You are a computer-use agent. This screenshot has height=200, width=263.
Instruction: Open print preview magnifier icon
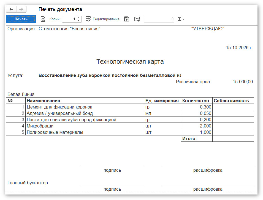tap(43, 19)
